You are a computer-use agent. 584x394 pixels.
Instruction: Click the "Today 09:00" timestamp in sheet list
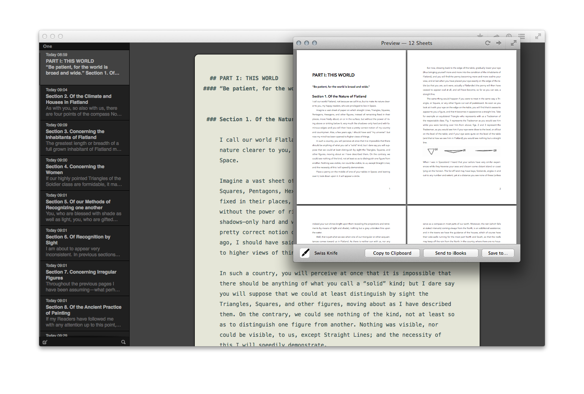(x=57, y=160)
